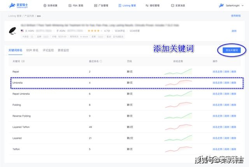Viewport: 249px width, 167px height.
Task: Click the info icon beside 最近排名 header
Action: coord(101,61)
